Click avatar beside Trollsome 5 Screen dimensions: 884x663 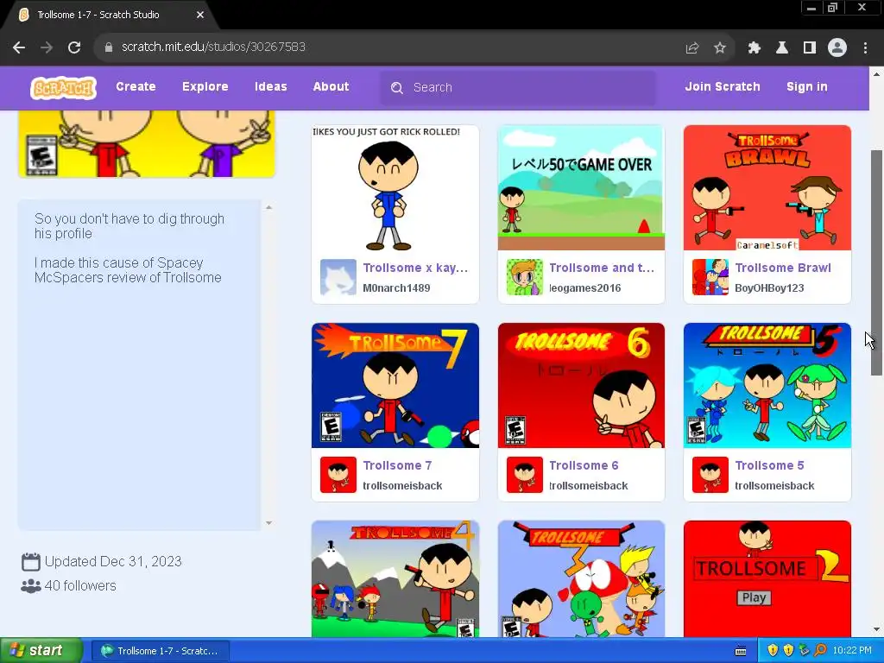click(710, 475)
